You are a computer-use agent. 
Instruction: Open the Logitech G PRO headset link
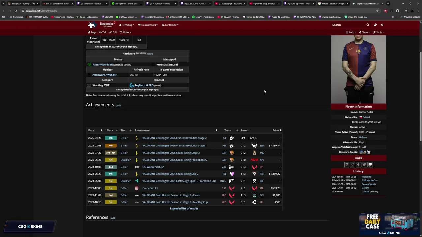(x=144, y=85)
